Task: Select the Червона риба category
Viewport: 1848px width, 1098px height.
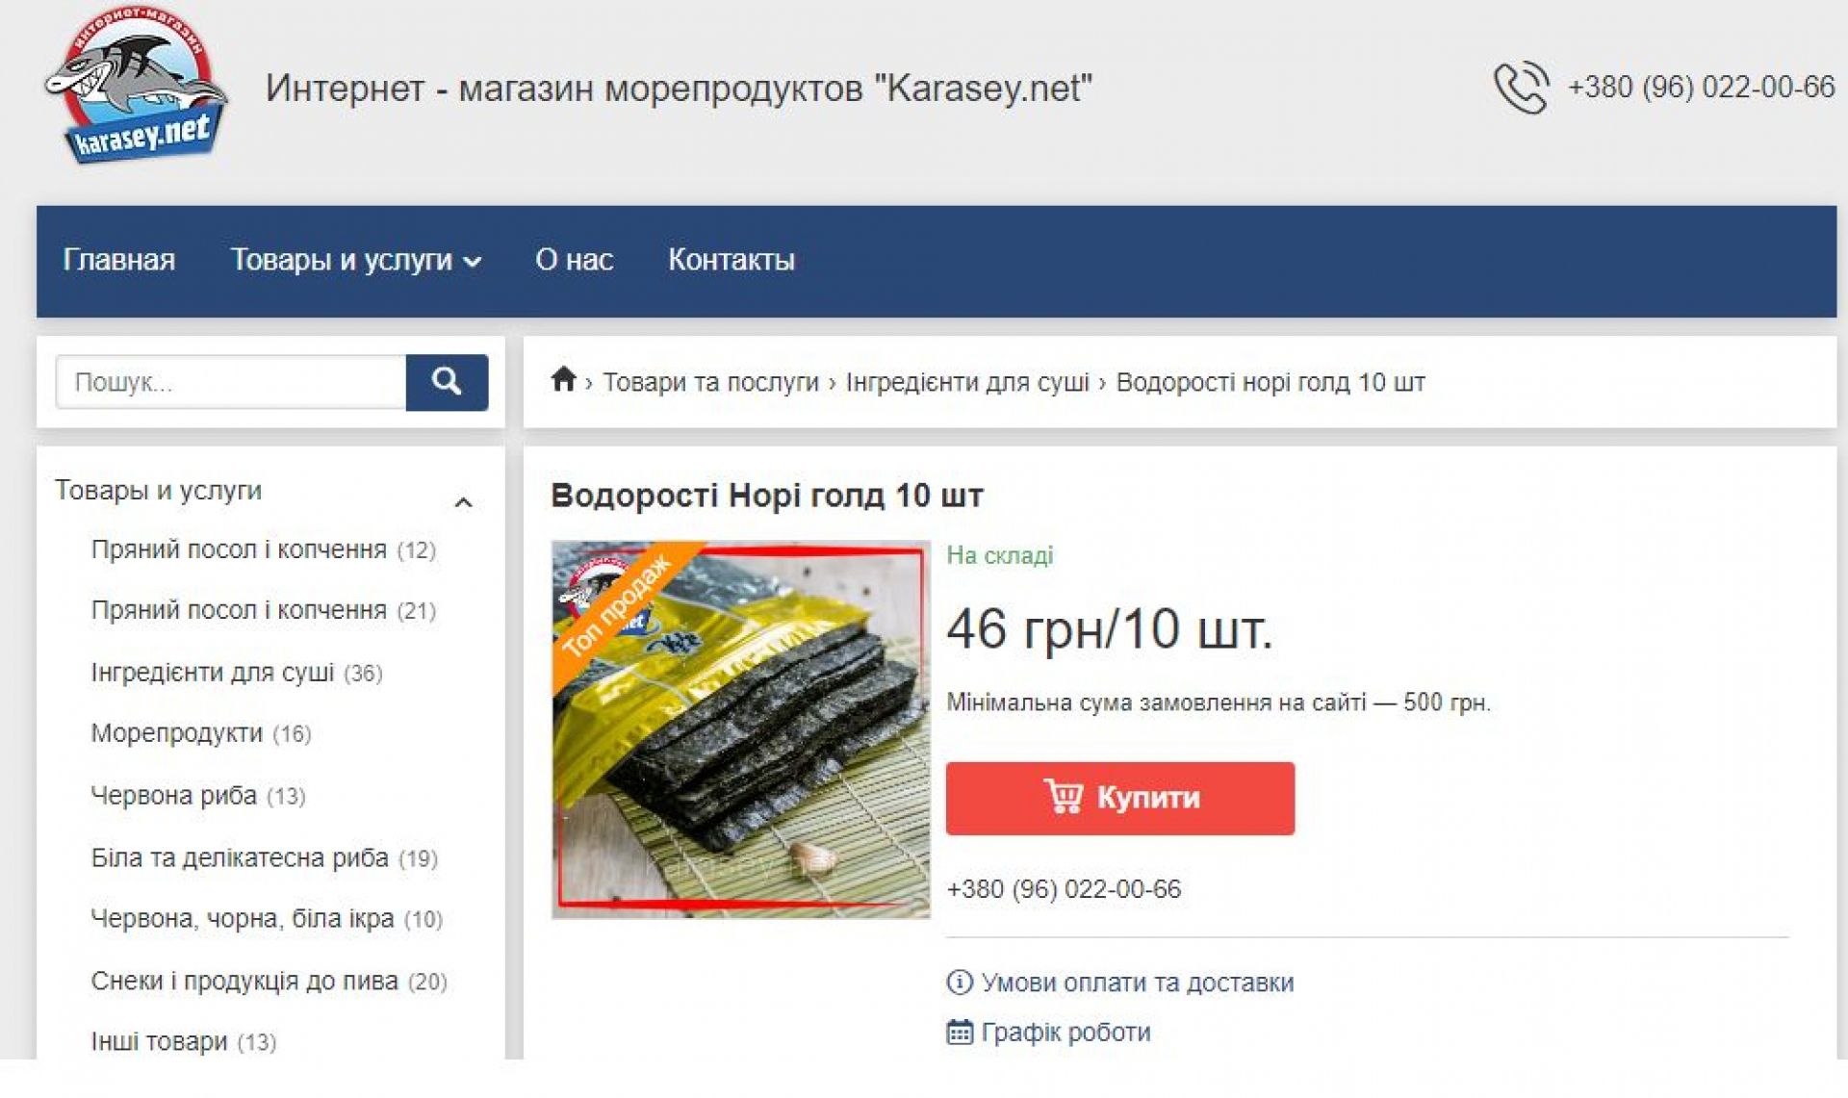Action: point(174,795)
